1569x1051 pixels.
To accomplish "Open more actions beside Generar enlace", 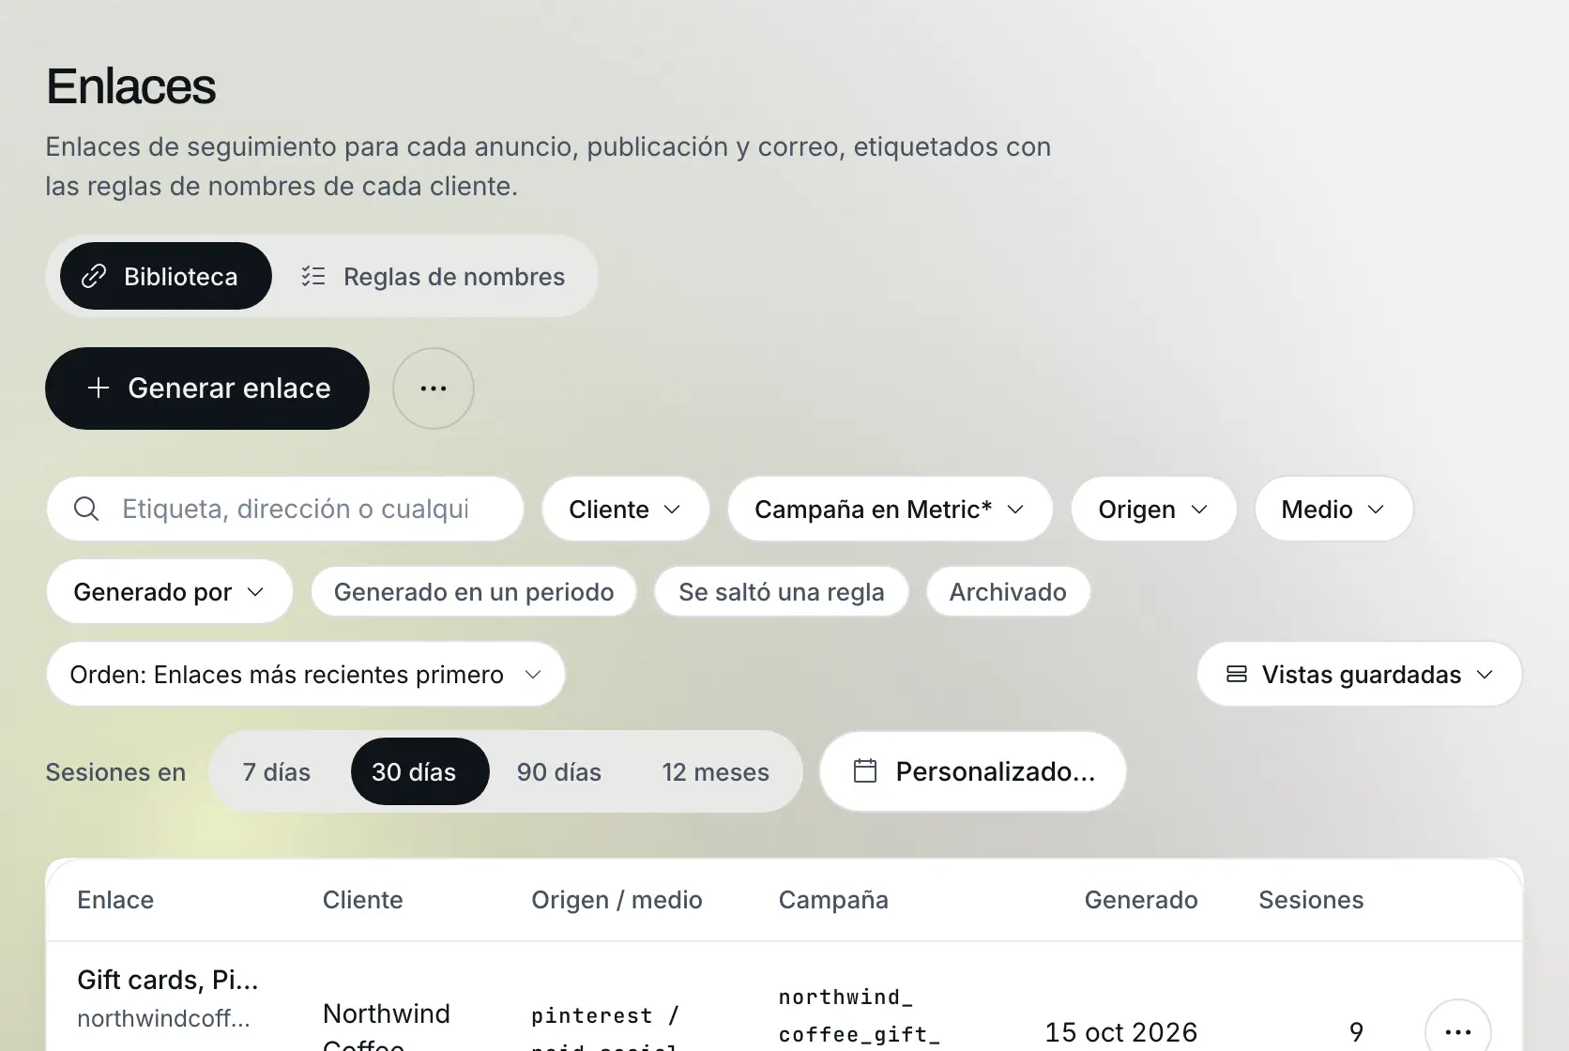I will [x=434, y=388].
